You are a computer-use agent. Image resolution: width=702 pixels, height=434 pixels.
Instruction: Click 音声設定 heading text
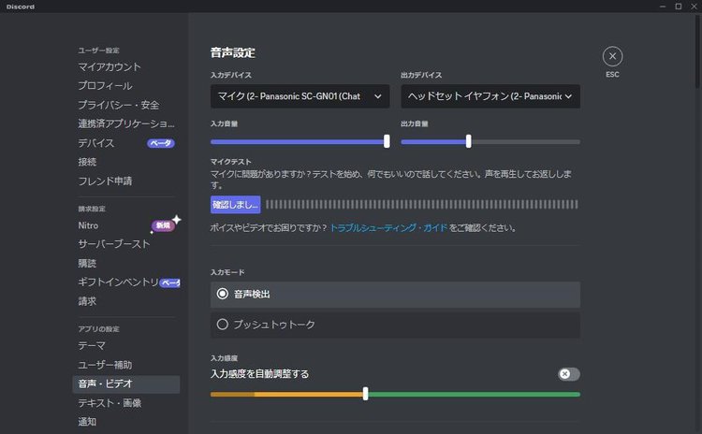233,52
